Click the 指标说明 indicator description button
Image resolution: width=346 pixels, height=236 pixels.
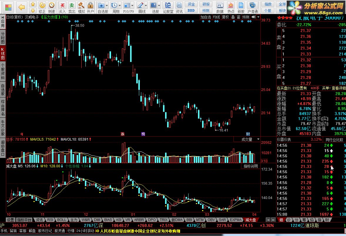coord(251,166)
